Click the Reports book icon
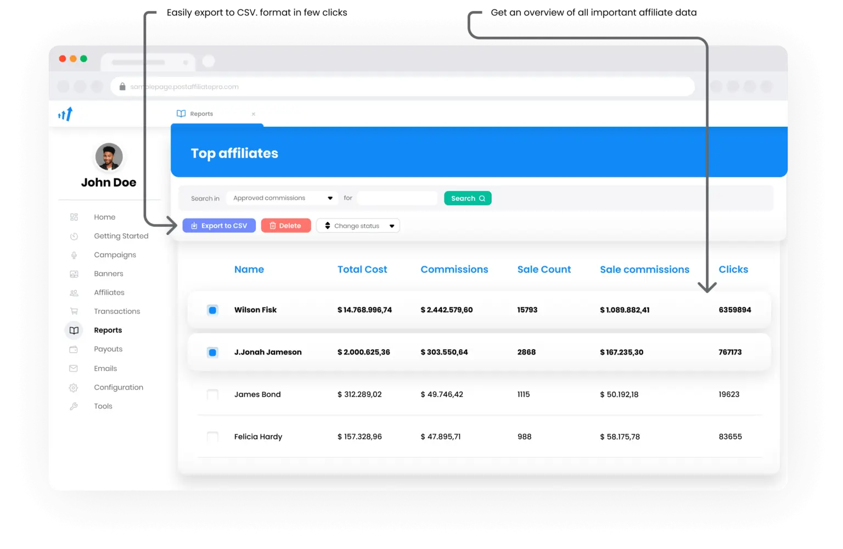The width and height of the screenshot is (843, 549). coord(74,330)
